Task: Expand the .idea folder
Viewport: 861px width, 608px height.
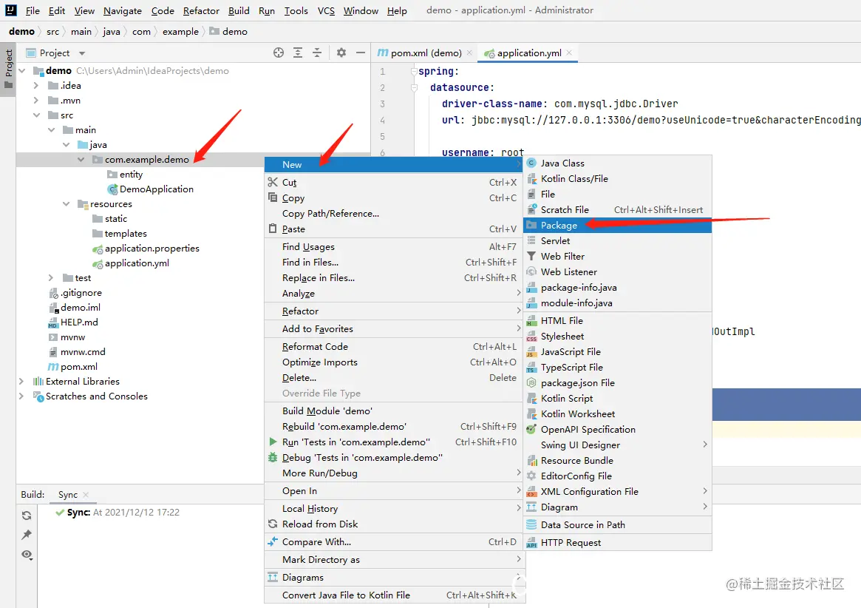Action: [36, 86]
